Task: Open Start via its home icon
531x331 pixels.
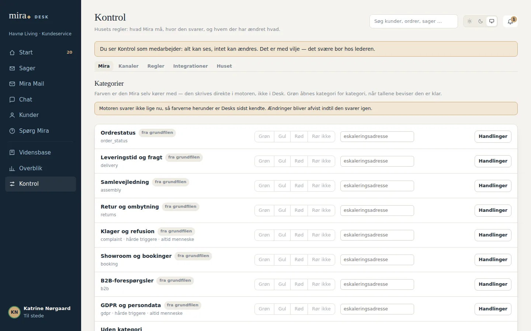Action: click(x=12, y=53)
